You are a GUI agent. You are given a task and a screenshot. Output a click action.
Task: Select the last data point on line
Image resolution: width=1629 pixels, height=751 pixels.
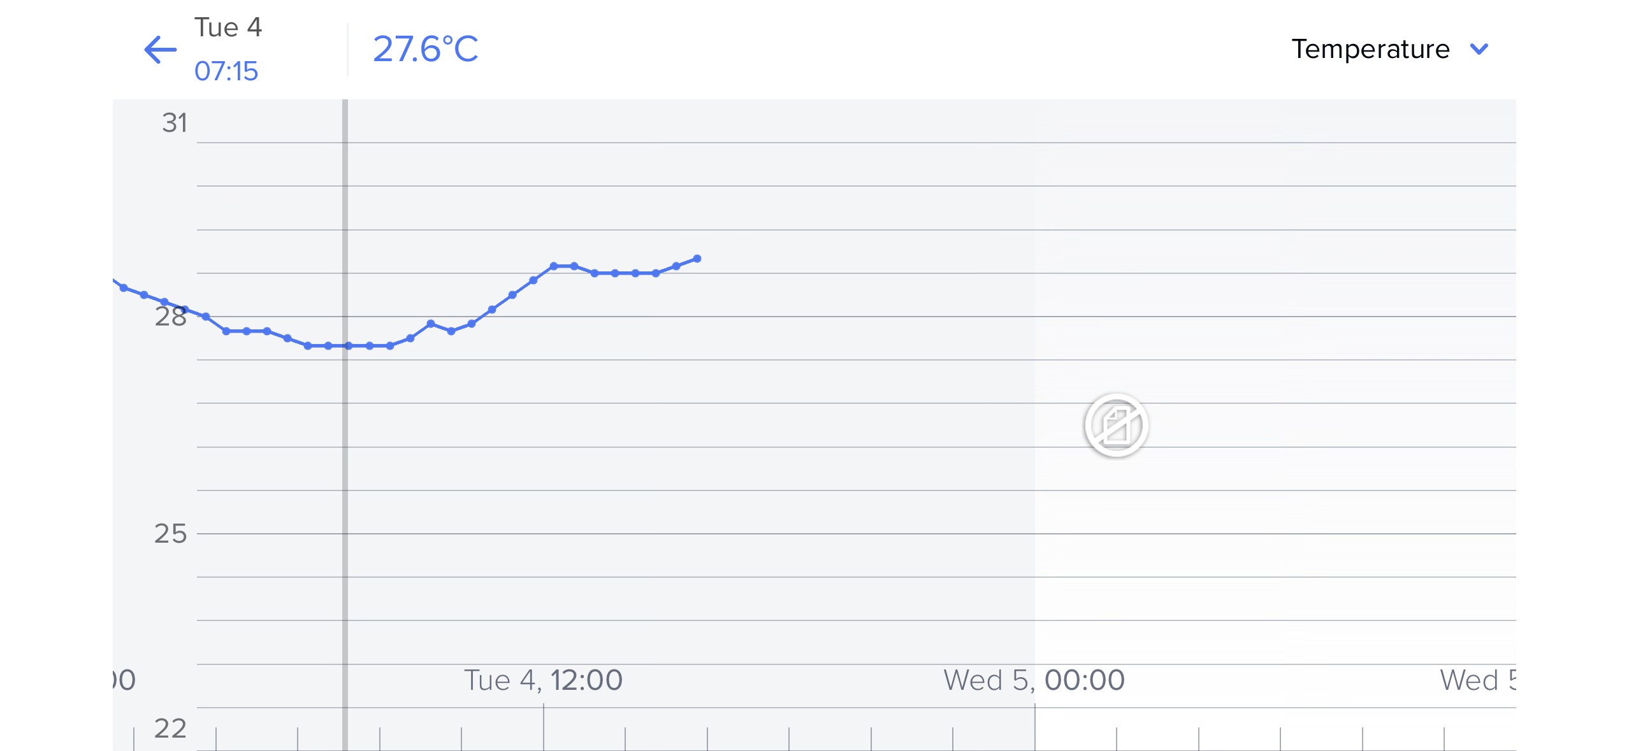coord(697,259)
